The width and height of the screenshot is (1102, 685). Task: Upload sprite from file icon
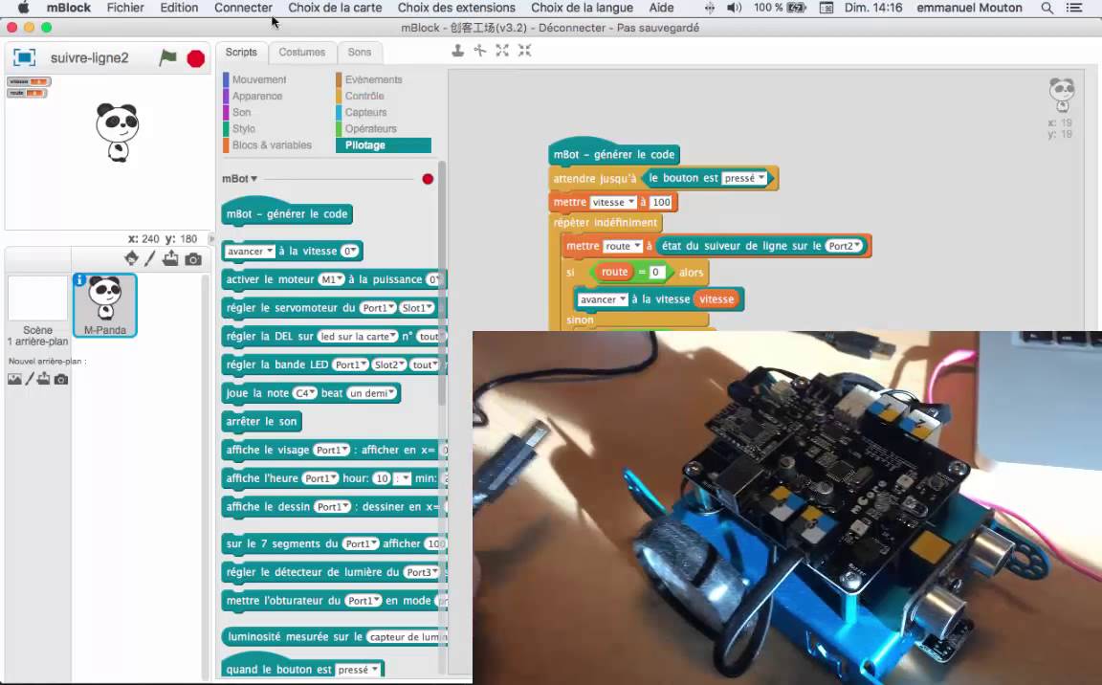tap(170, 258)
